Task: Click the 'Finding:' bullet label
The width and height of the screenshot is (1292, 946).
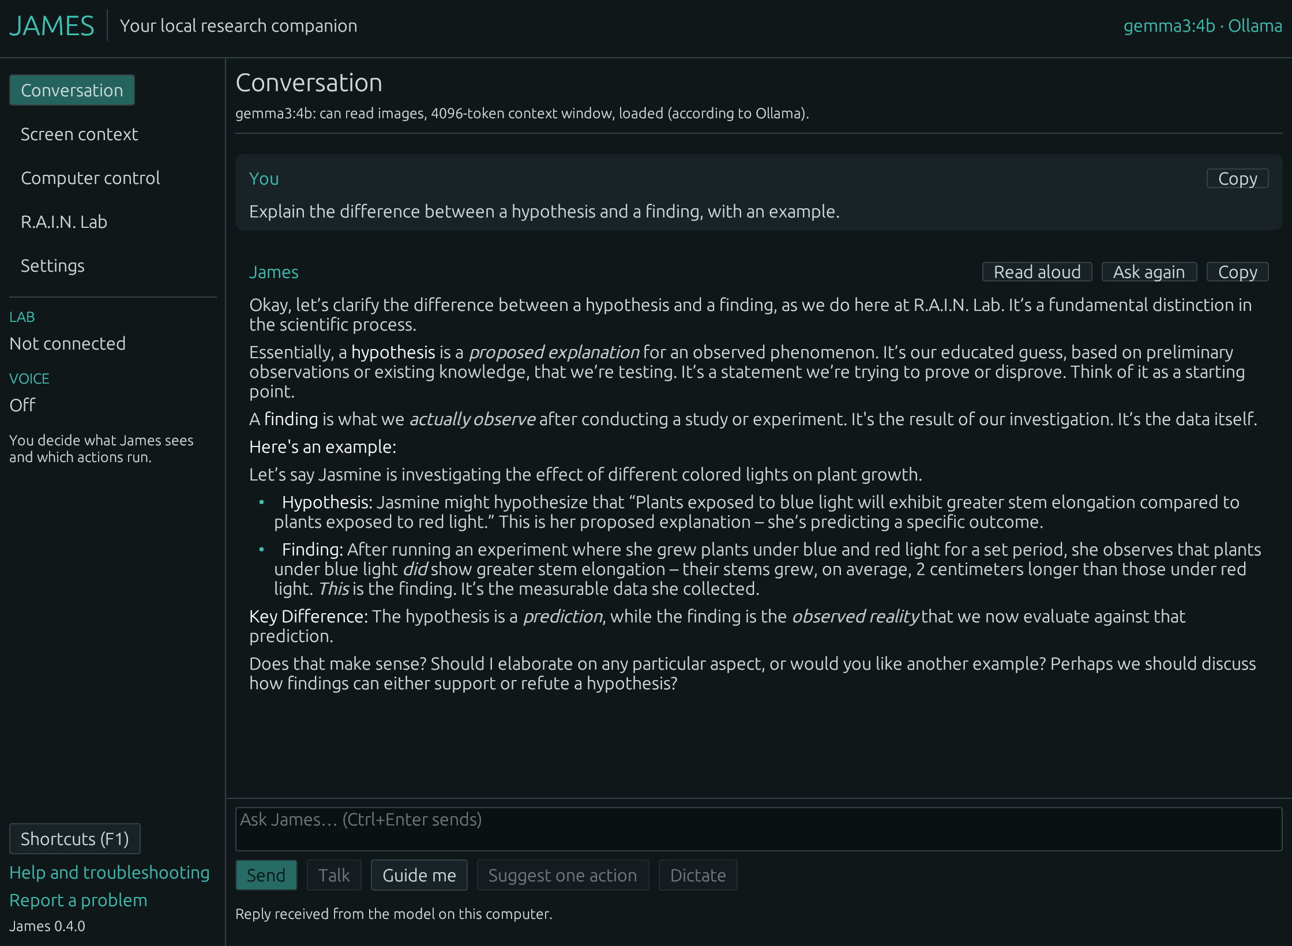Action: pos(313,549)
